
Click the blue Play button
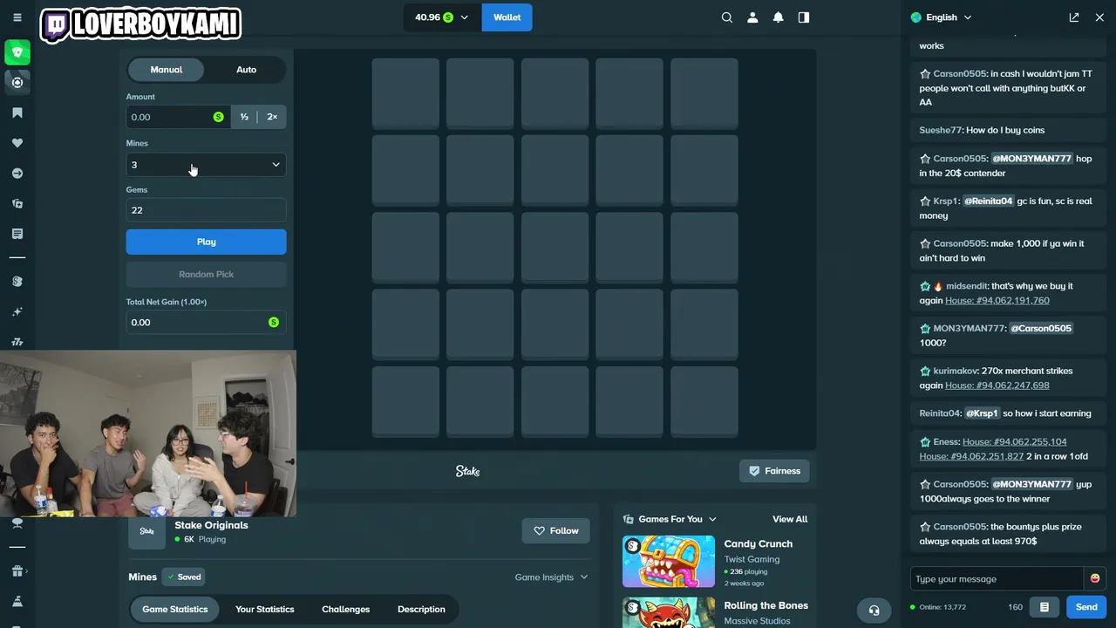tap(206, 242)
